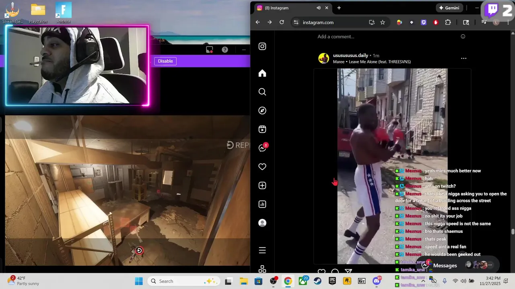
Task: Open Steam from the taskbar
Action: click(317, 281)
